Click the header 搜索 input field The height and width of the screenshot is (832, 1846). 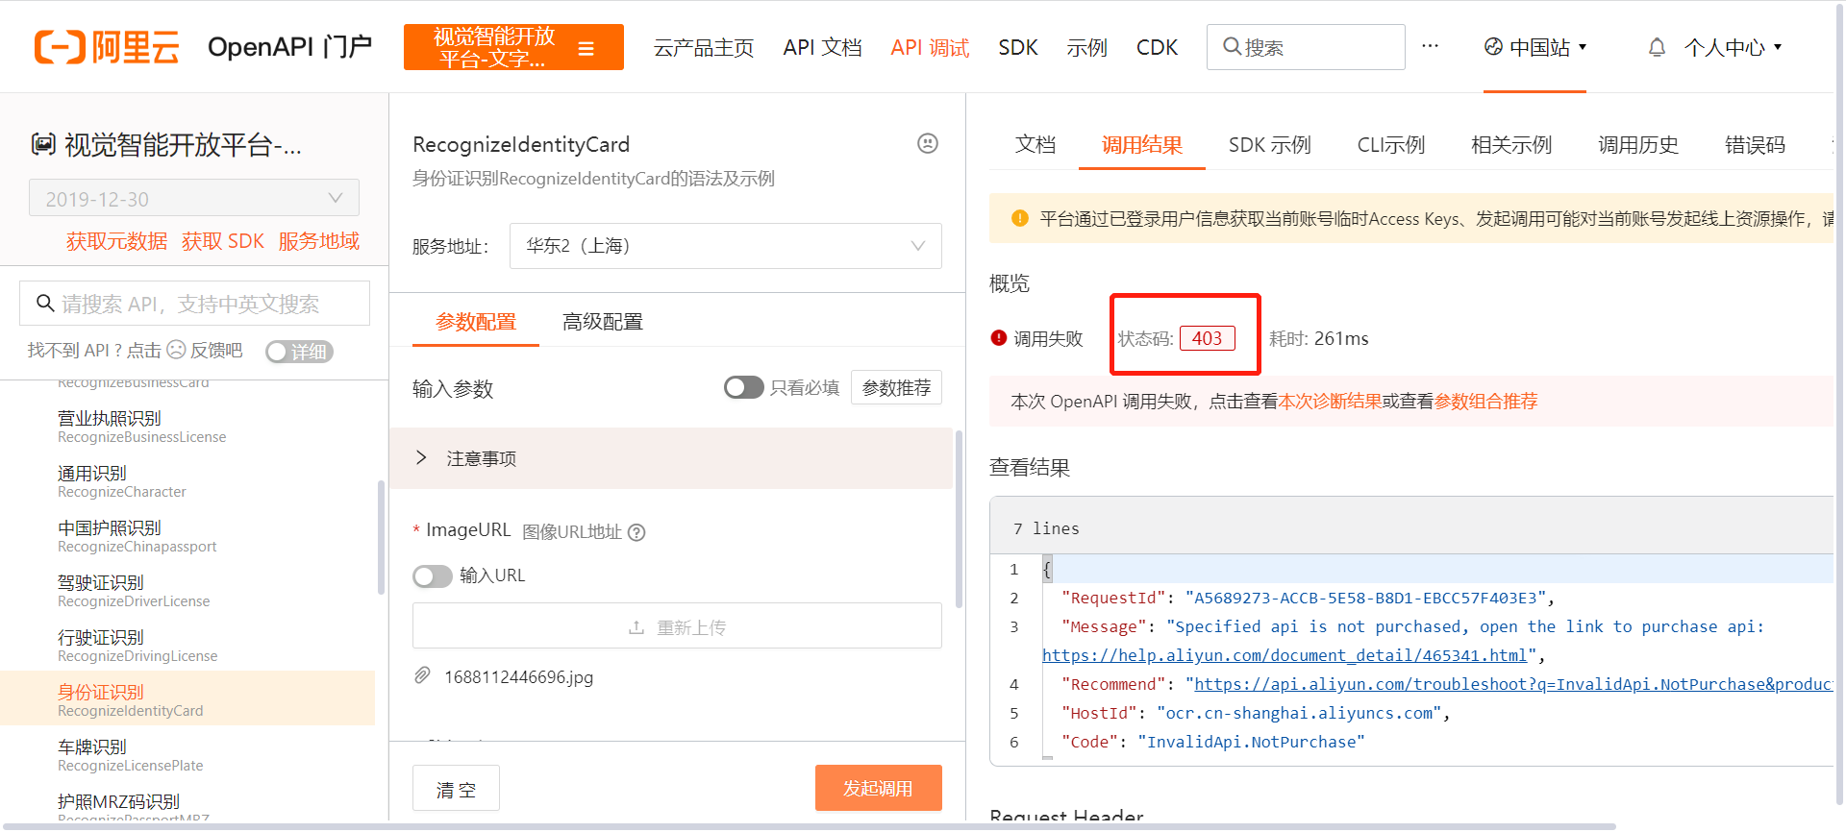pyautogui.click(x=1306, y=46)
